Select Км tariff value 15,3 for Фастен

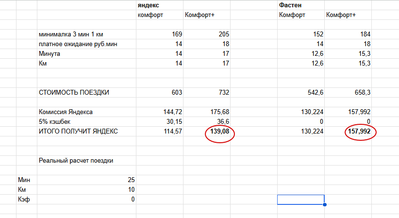365,63
